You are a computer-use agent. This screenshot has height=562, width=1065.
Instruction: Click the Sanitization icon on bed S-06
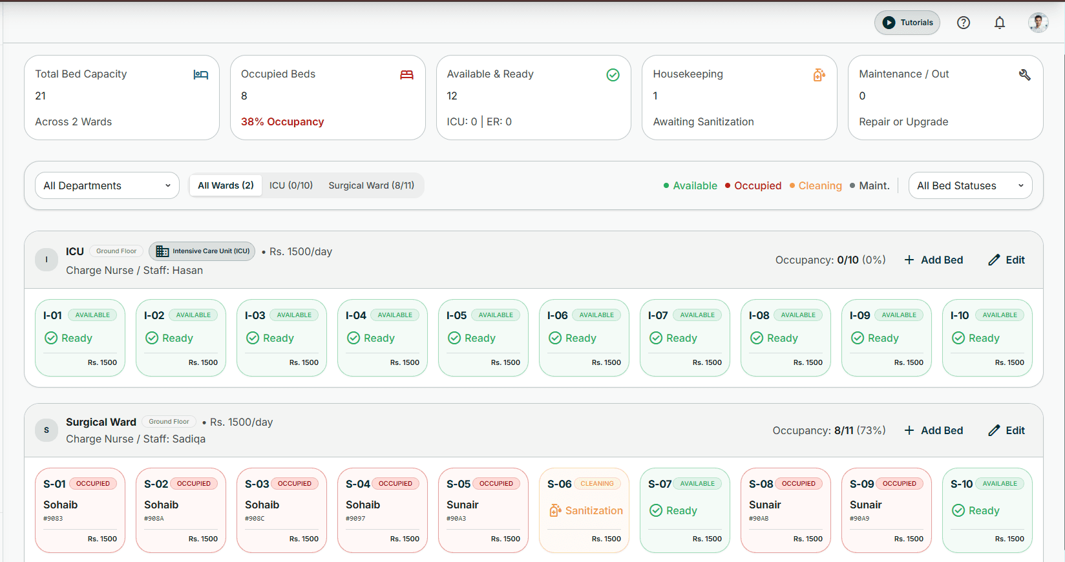click(x=555, y=510)
